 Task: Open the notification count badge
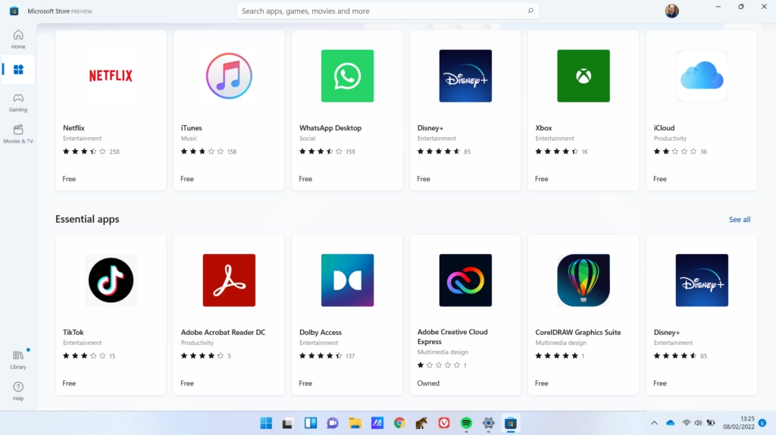coord(762,423)
